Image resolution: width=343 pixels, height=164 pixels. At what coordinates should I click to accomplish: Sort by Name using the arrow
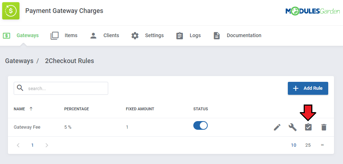click(x=31, y=109)
